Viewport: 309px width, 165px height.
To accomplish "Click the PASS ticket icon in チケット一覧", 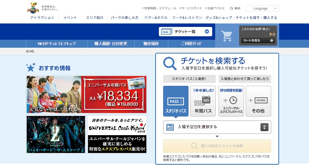I will pyautogui.click(x=167, y=32).
